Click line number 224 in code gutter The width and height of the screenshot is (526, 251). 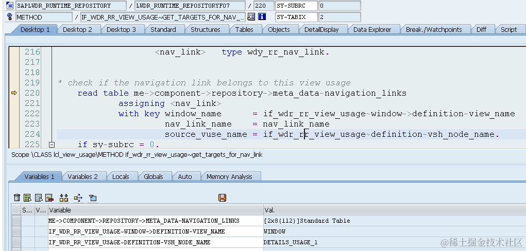pyautogui.click(x=32, y=134)
